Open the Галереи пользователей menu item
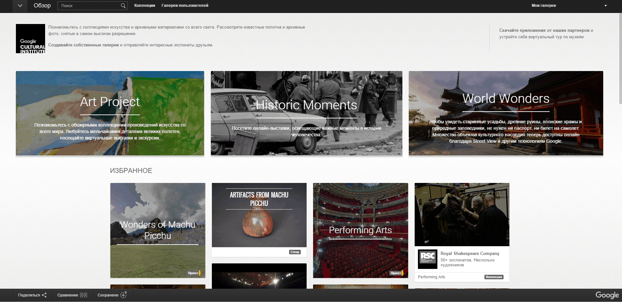 coord(185,6)
